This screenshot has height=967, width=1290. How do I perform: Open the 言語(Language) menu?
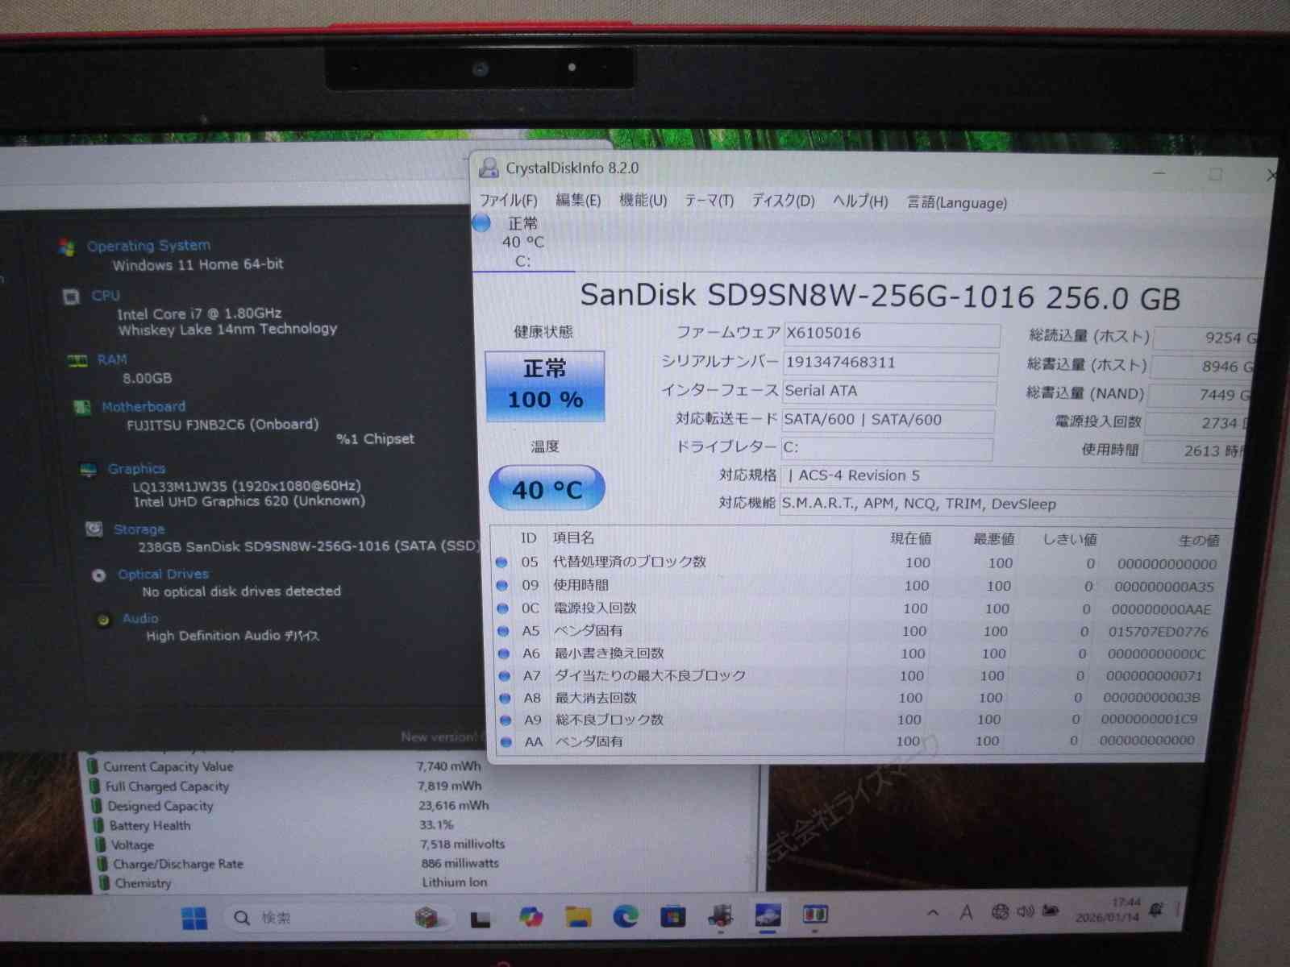pos(957,203)
